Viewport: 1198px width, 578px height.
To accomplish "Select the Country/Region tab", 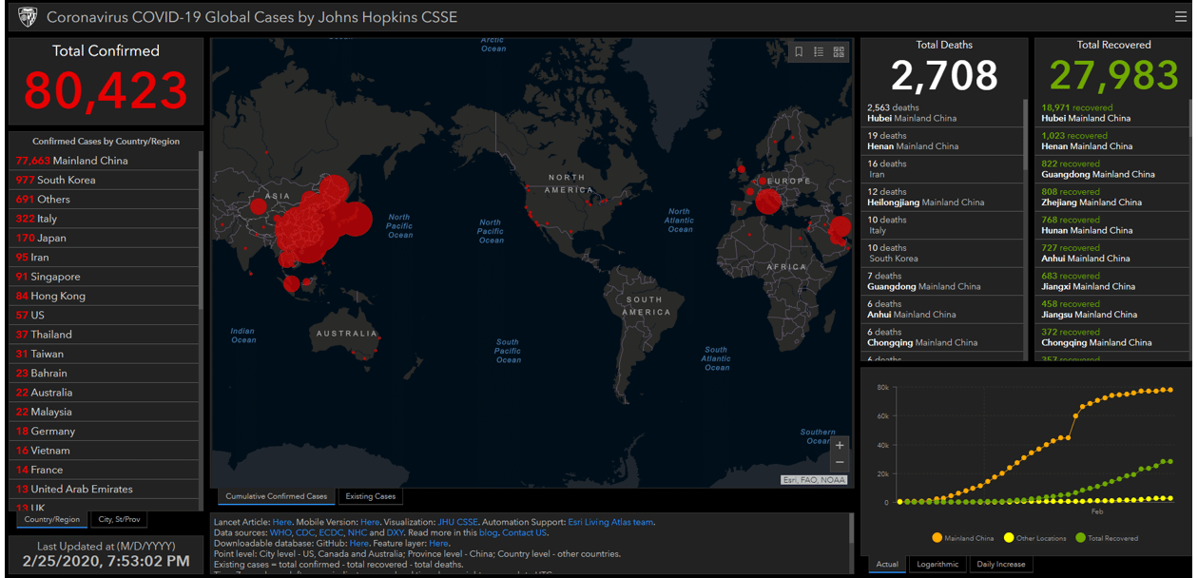I will point(52,519).
